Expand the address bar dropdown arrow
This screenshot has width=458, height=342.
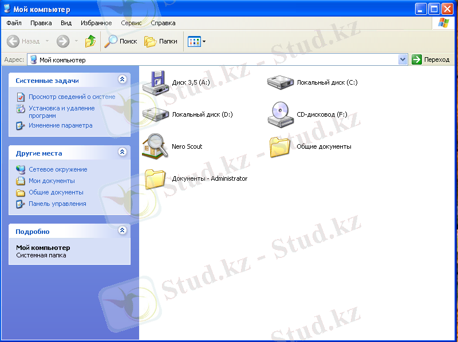click(402, 59)
